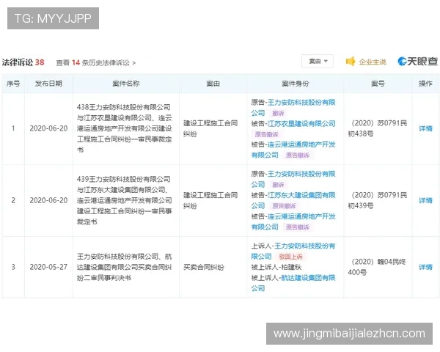Open 详情 for case 初439号
This screenshot has width=440, height=352.
(425, 200)
